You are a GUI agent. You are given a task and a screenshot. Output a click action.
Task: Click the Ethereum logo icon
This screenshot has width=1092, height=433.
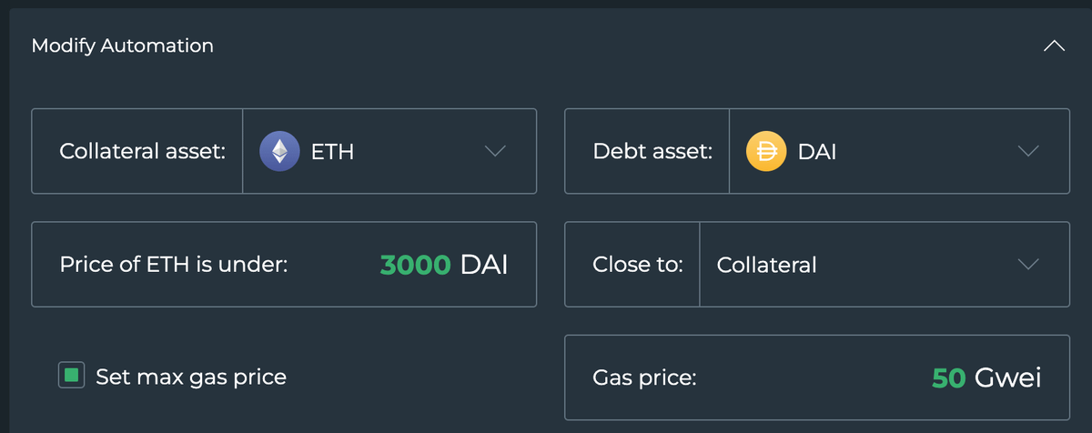point(279,152)
